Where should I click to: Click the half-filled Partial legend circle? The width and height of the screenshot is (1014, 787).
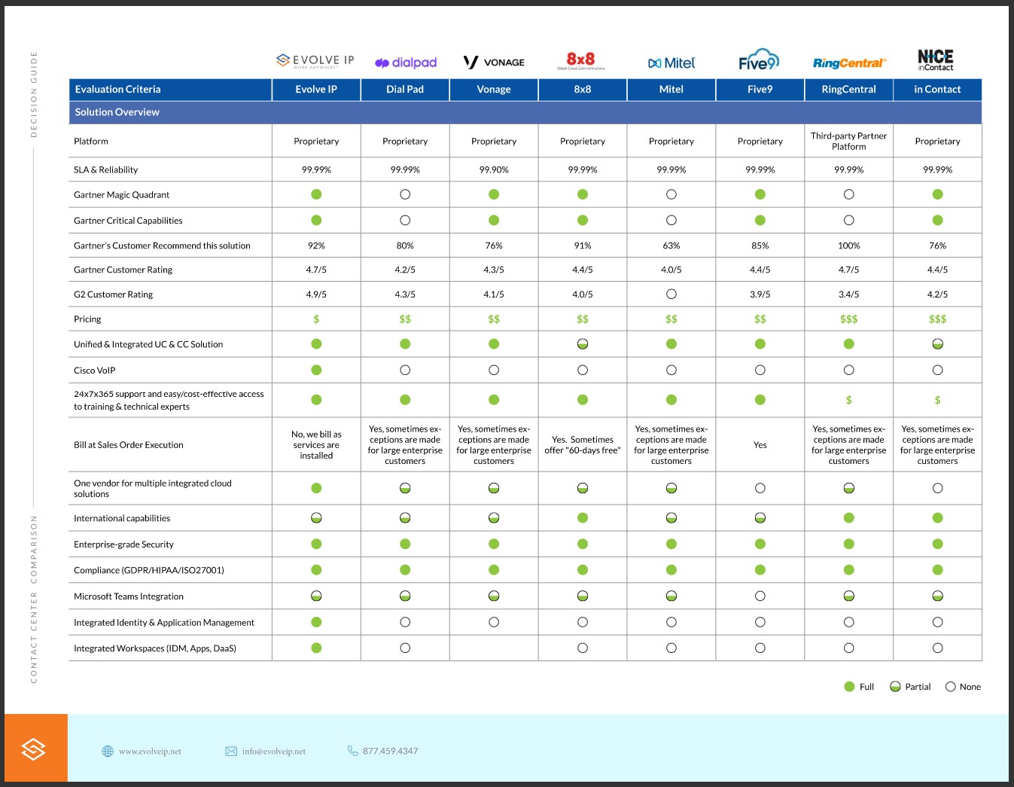coord(895,686)
